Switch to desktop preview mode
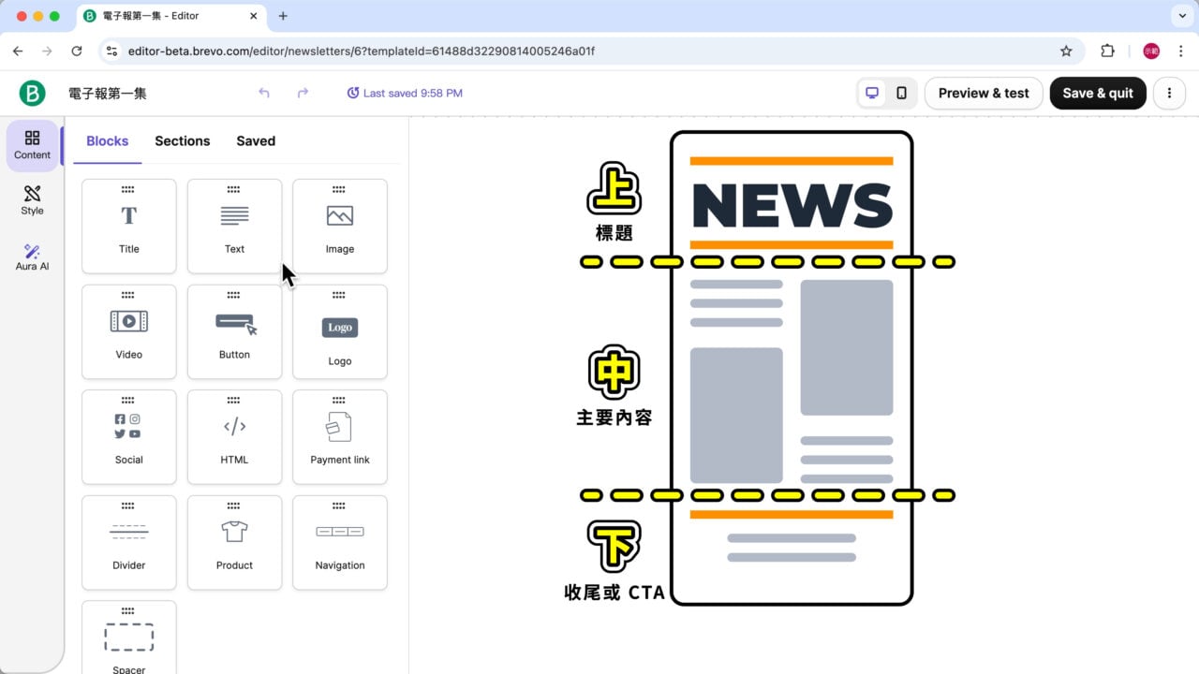This screenshot has width=1199, height=674. click(872, 93)
